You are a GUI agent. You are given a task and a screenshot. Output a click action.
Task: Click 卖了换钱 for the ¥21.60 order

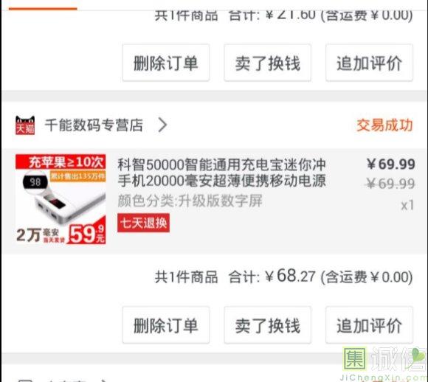[x=267, y=63]
